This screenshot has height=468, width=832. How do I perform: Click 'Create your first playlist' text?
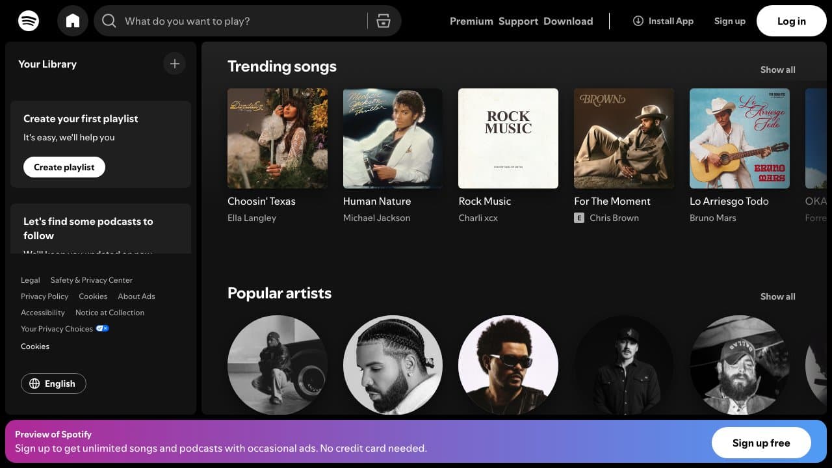(x=81, y=119)
